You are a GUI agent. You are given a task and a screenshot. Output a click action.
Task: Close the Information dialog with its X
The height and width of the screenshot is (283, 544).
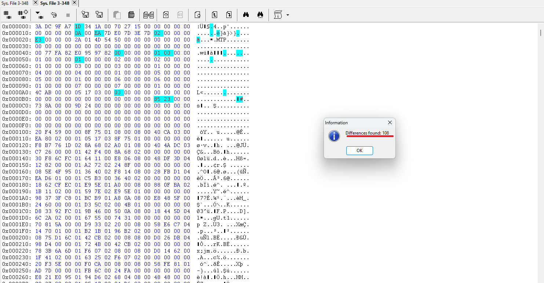(x=390, y=122)
